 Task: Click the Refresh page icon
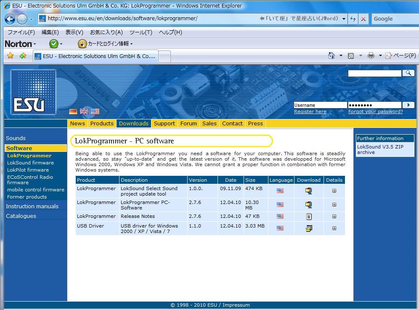pyautogui.click(x=353, y=19)
